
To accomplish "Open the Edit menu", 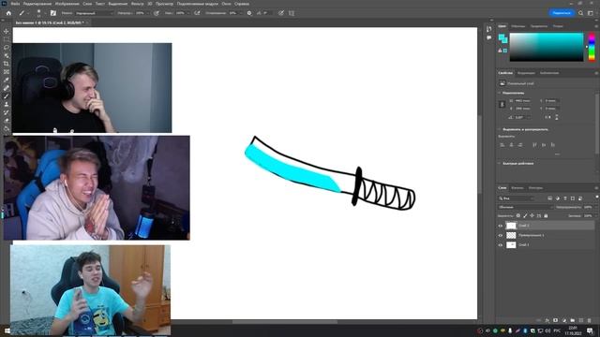I will point(37,4).
